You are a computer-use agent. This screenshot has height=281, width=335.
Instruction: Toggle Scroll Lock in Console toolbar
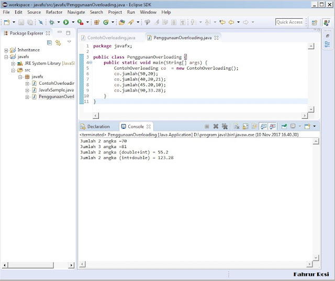pos(245,127)
